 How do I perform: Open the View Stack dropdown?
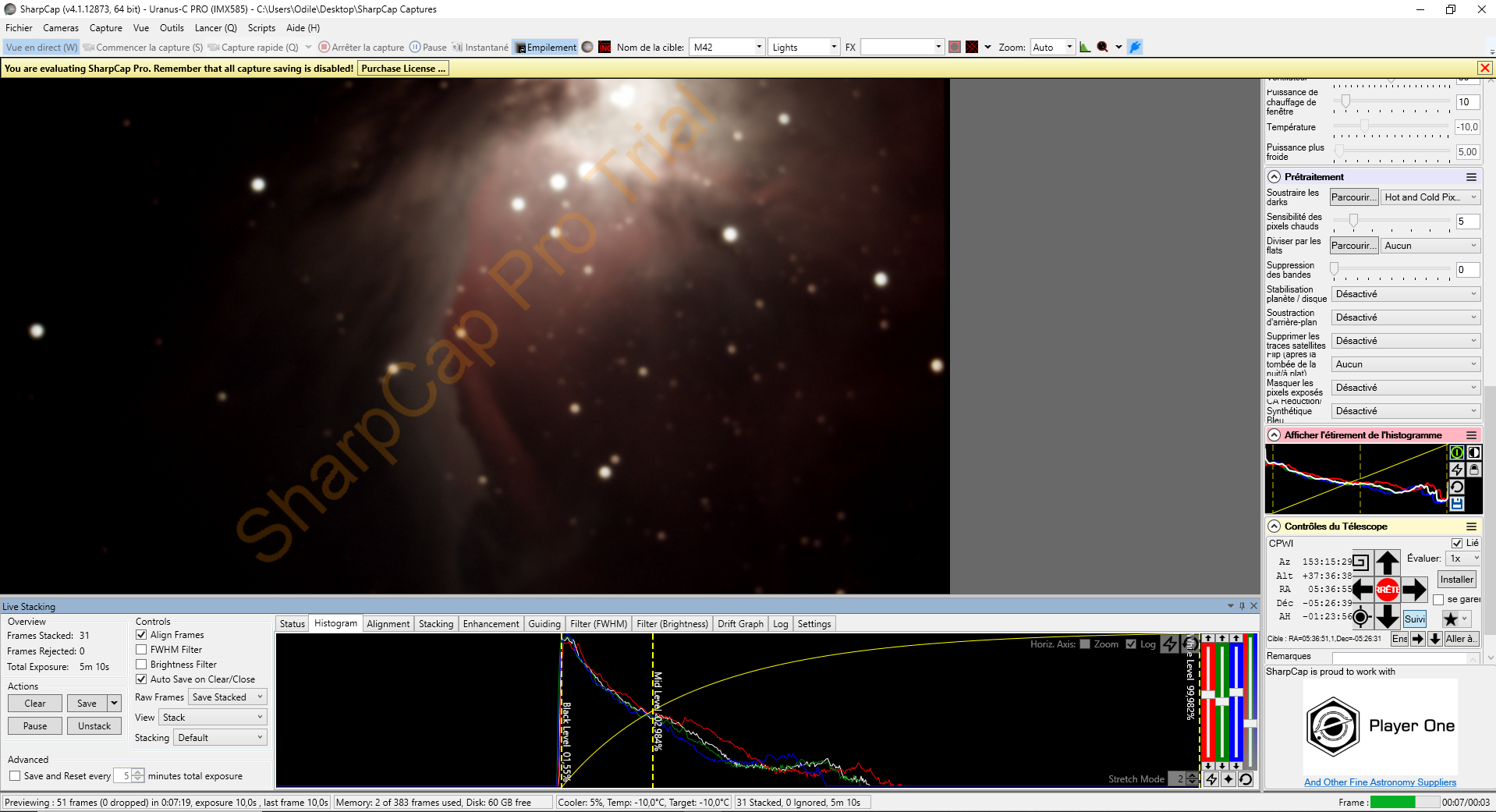(213, 718)
